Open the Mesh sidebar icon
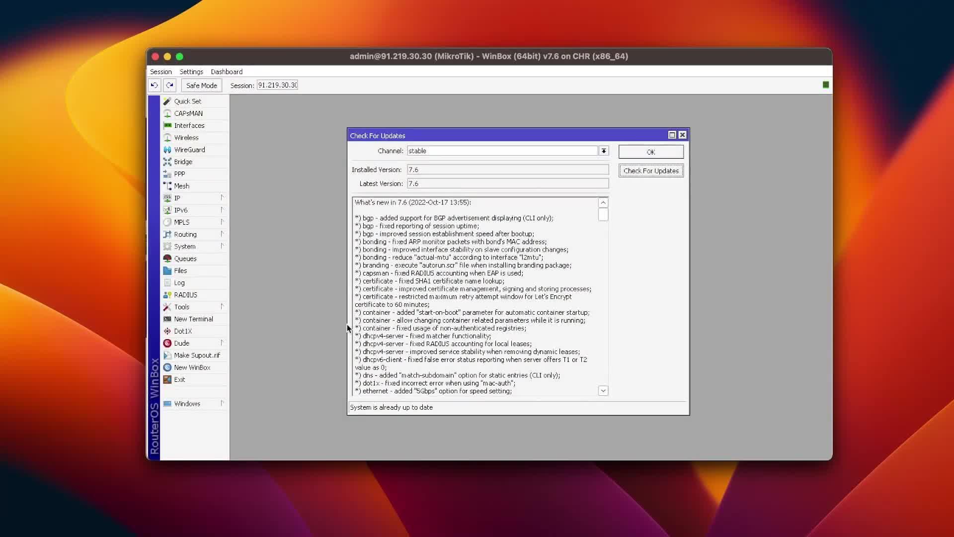Viewport: 954px width, 537px height. [167, 186]
